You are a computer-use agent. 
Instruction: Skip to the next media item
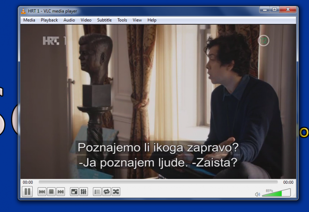click(60, 192)
